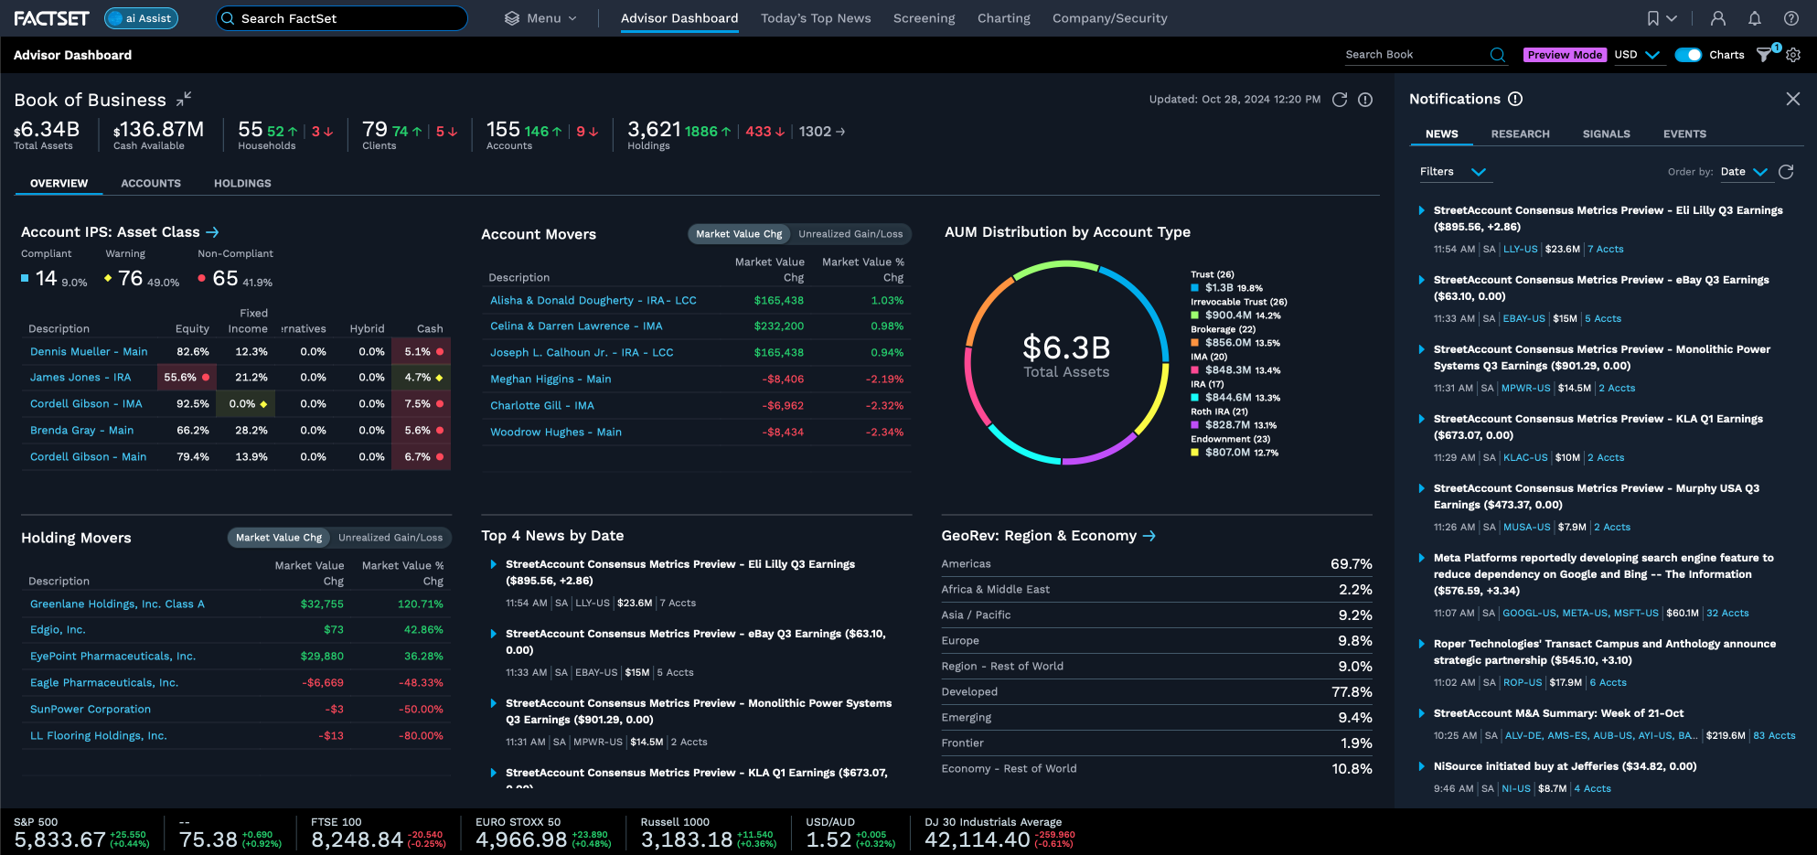Screen dimensions: 1817x855
Task: Open 32 Accts link on Meta notification
Action: [x=1727, y=614]
